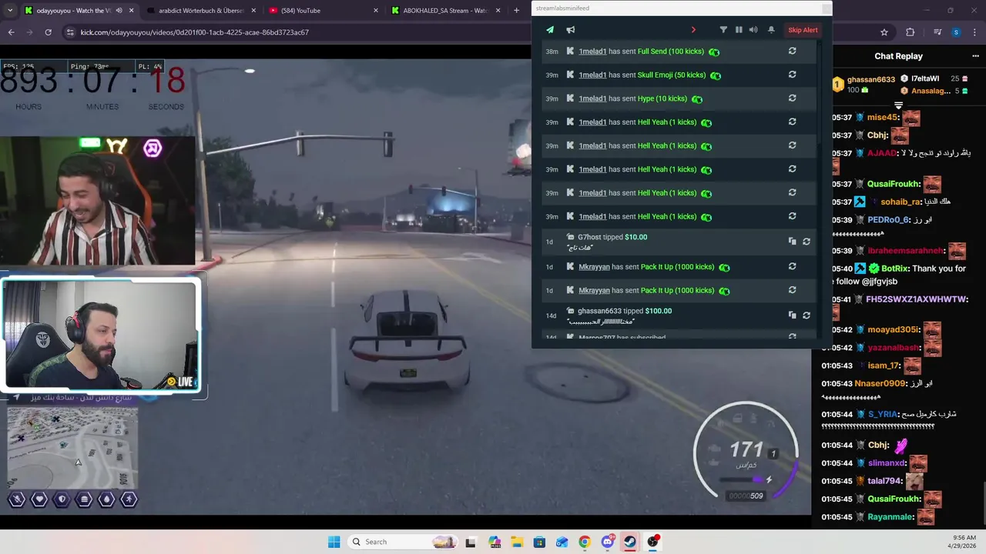Viewport: 986px width, 554px height.
Task: Click the Kick video player area
Action: tap(405, 286)
